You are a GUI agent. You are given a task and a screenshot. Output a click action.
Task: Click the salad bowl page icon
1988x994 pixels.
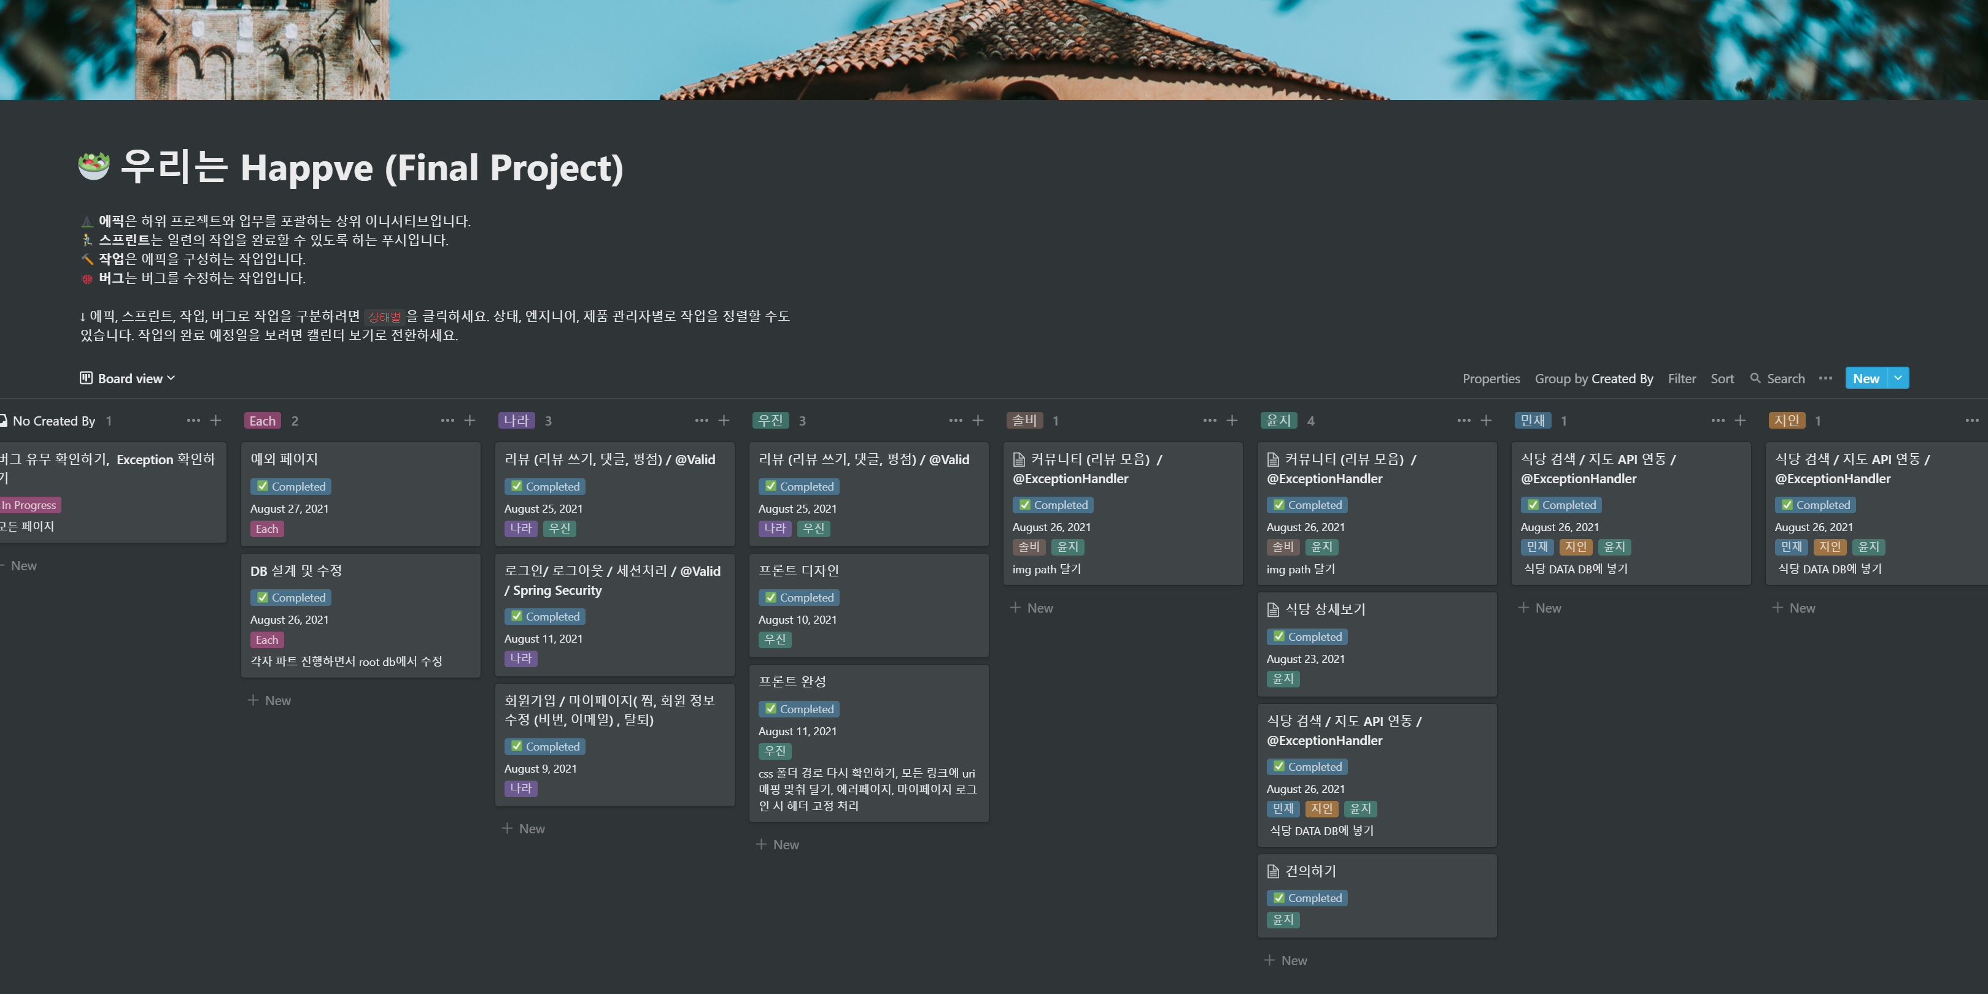[x=93, y=166]
